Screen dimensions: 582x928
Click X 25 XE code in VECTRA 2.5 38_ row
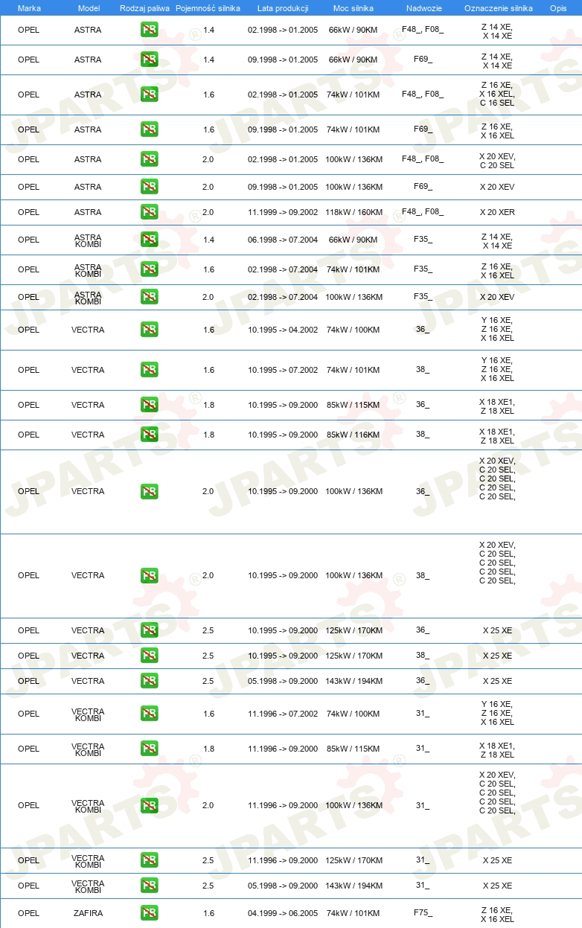[497, 656]
